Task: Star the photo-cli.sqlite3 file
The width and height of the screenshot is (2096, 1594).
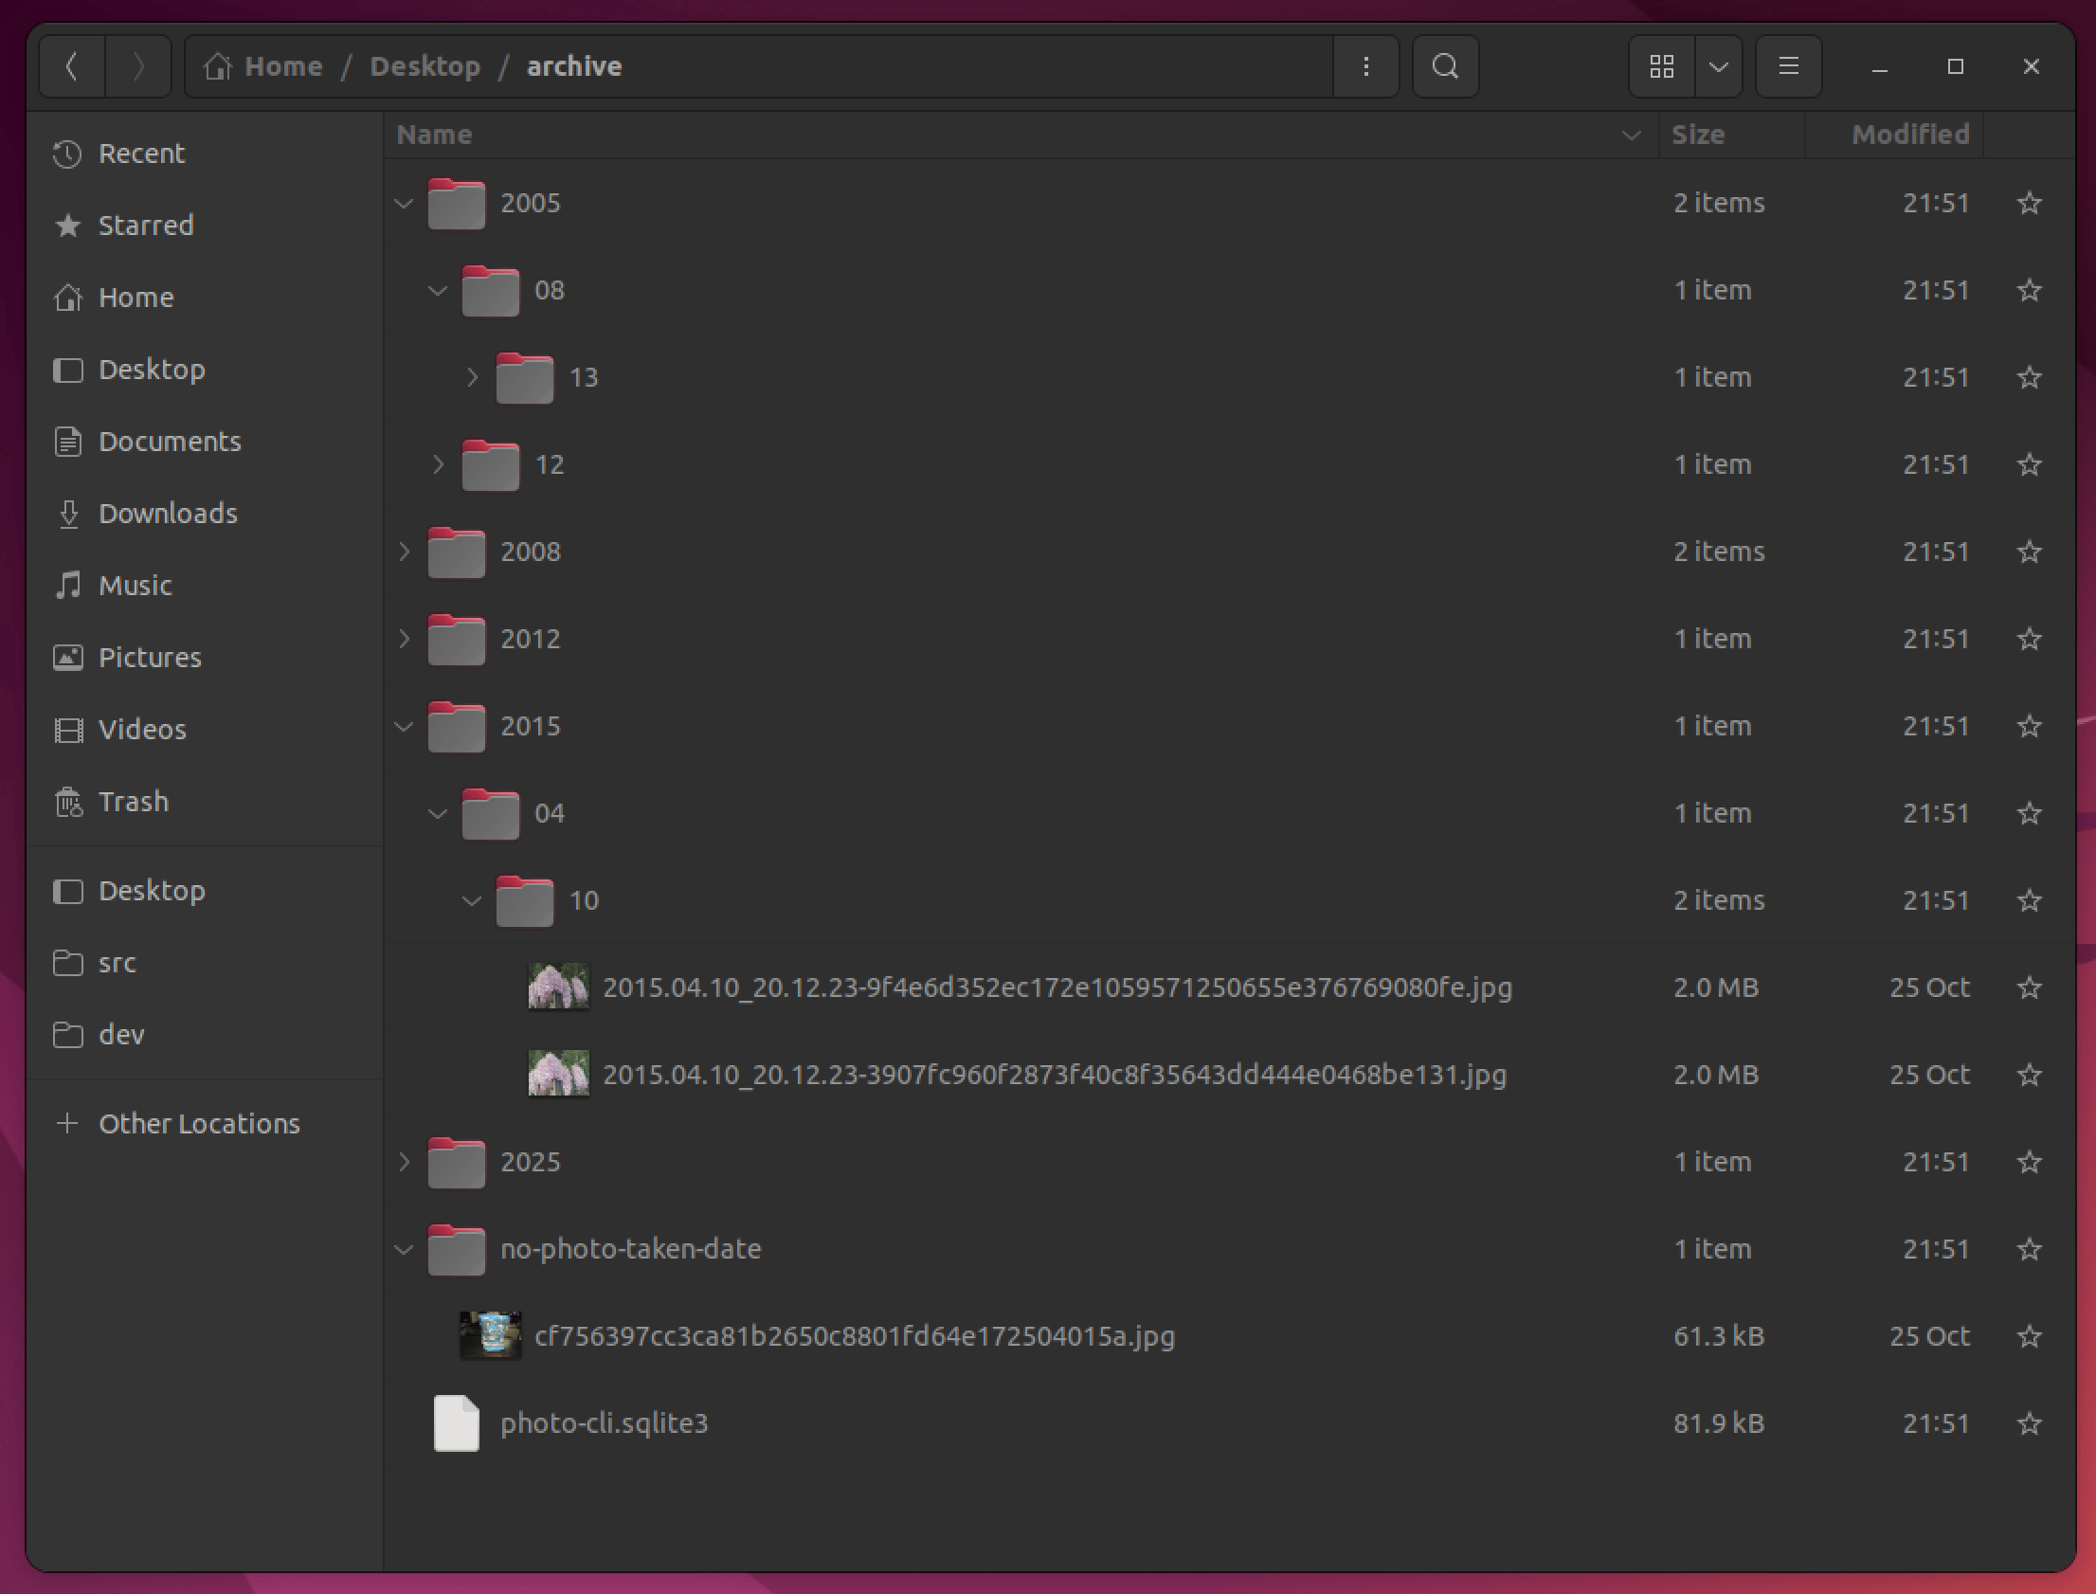Action: click(2030, 1424)
